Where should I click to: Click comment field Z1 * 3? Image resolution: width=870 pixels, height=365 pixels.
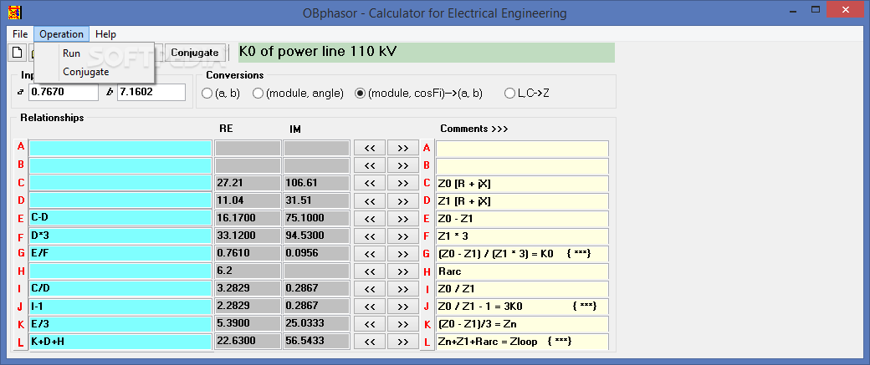click(x=522, y=236)
